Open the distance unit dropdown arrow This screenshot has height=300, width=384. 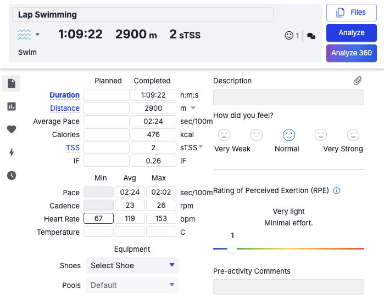pos(193,108)
